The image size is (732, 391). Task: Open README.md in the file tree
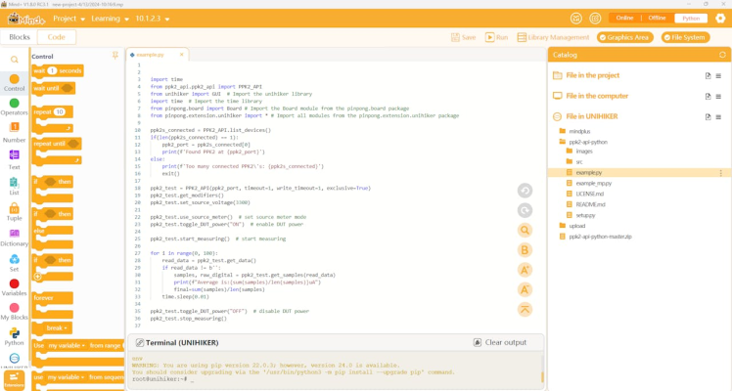click(x=590, y=204)
